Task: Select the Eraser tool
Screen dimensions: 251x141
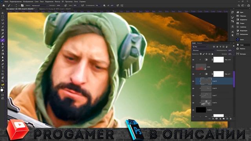Action: pos(3,51)
